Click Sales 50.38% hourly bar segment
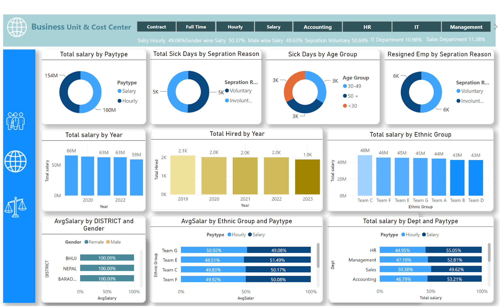Image resolution: width=500 pixels, height=308 pixels. tap(405, 269)
